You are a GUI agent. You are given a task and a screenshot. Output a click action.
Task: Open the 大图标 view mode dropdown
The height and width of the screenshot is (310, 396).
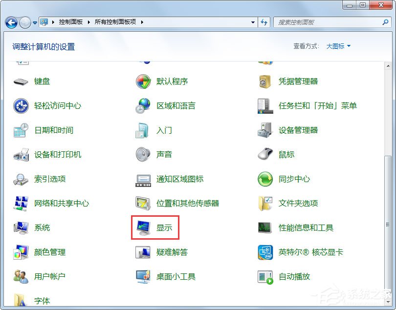point(337,45)
